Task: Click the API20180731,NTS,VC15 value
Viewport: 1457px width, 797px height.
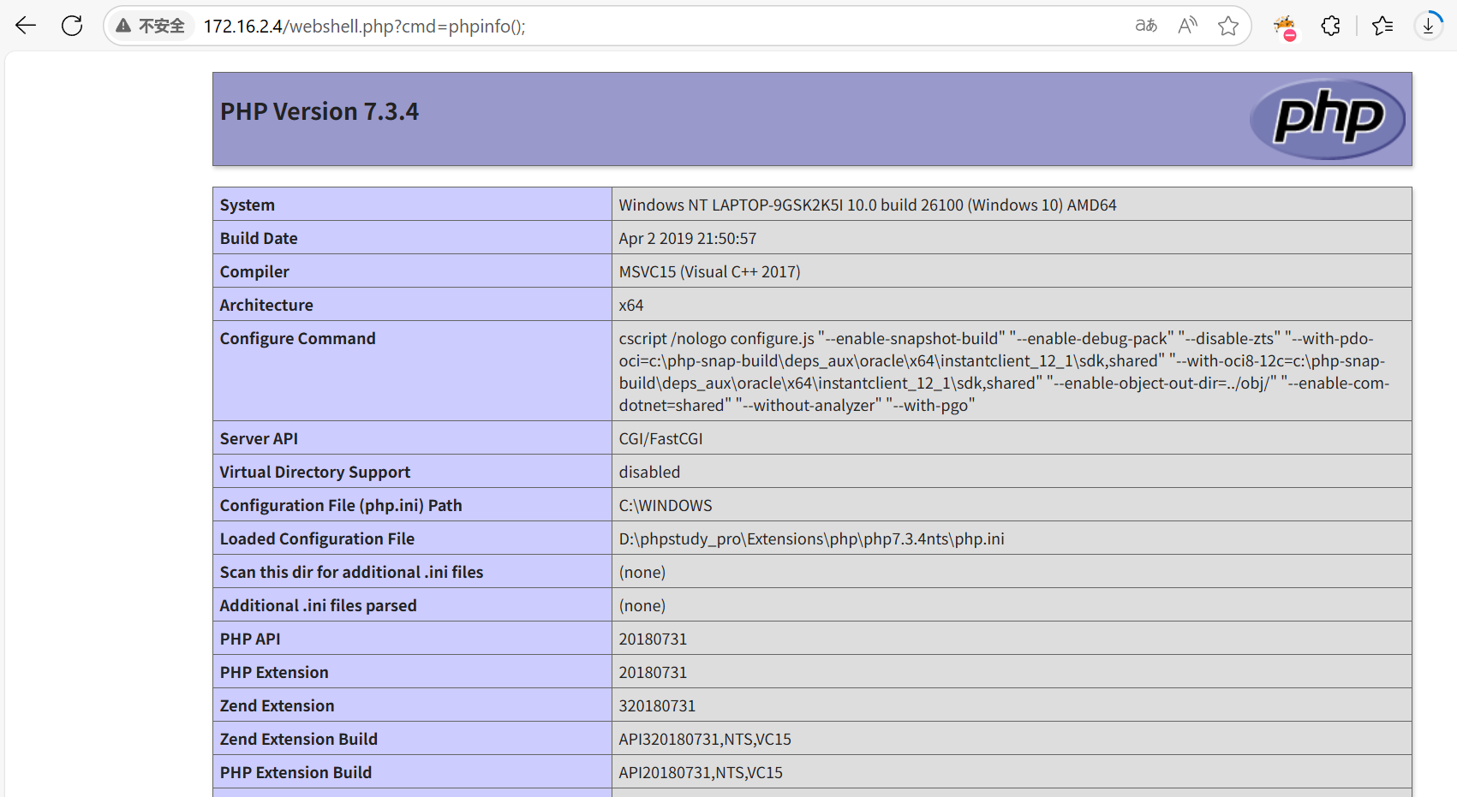Action: [x=702, y=772]
